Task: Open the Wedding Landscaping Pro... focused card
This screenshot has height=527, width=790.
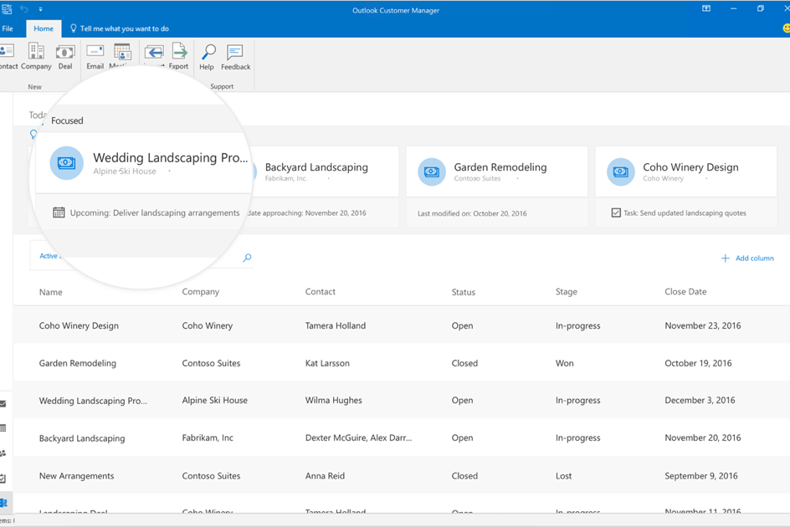Action: (170, 158)
